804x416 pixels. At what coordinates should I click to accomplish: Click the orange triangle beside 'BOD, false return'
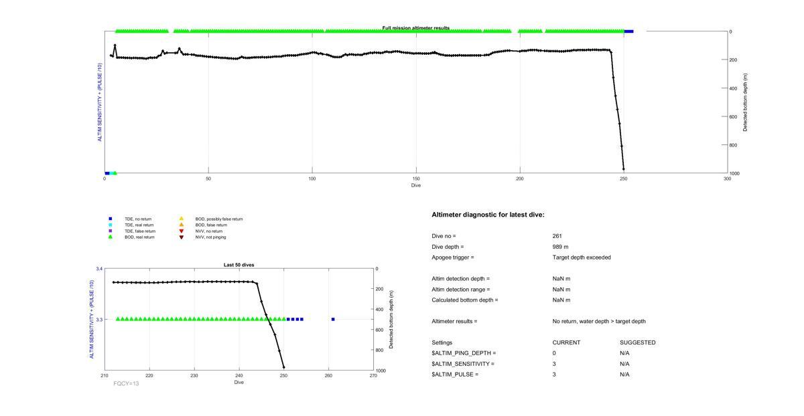(181, 225)
